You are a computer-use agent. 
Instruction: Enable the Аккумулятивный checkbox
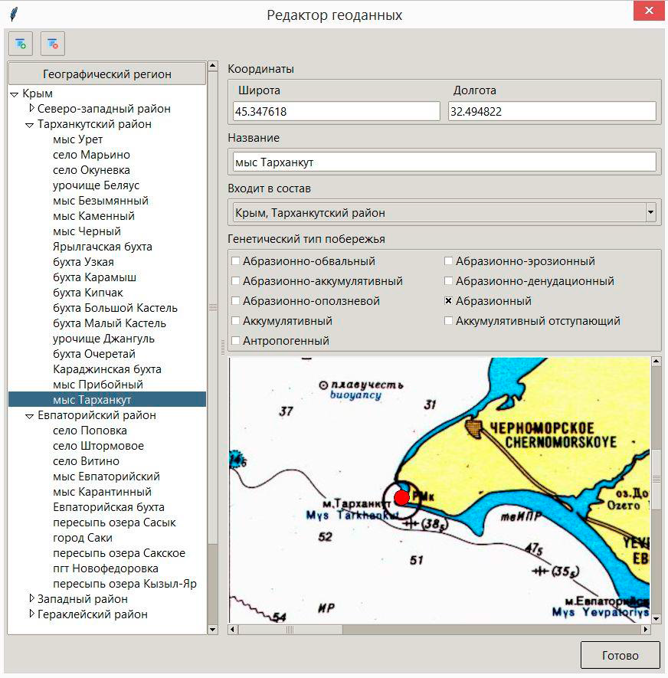click(236, 321)
